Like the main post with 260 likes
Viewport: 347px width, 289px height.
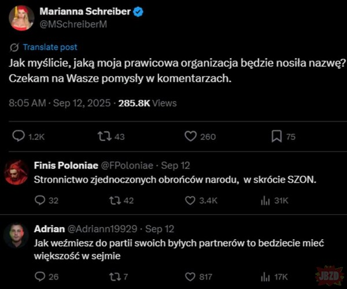(x=190, y=136)
